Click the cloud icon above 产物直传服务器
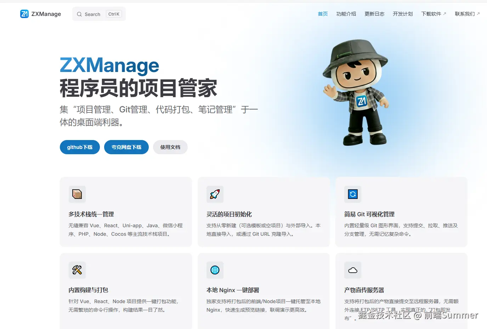 click(352, 270)
